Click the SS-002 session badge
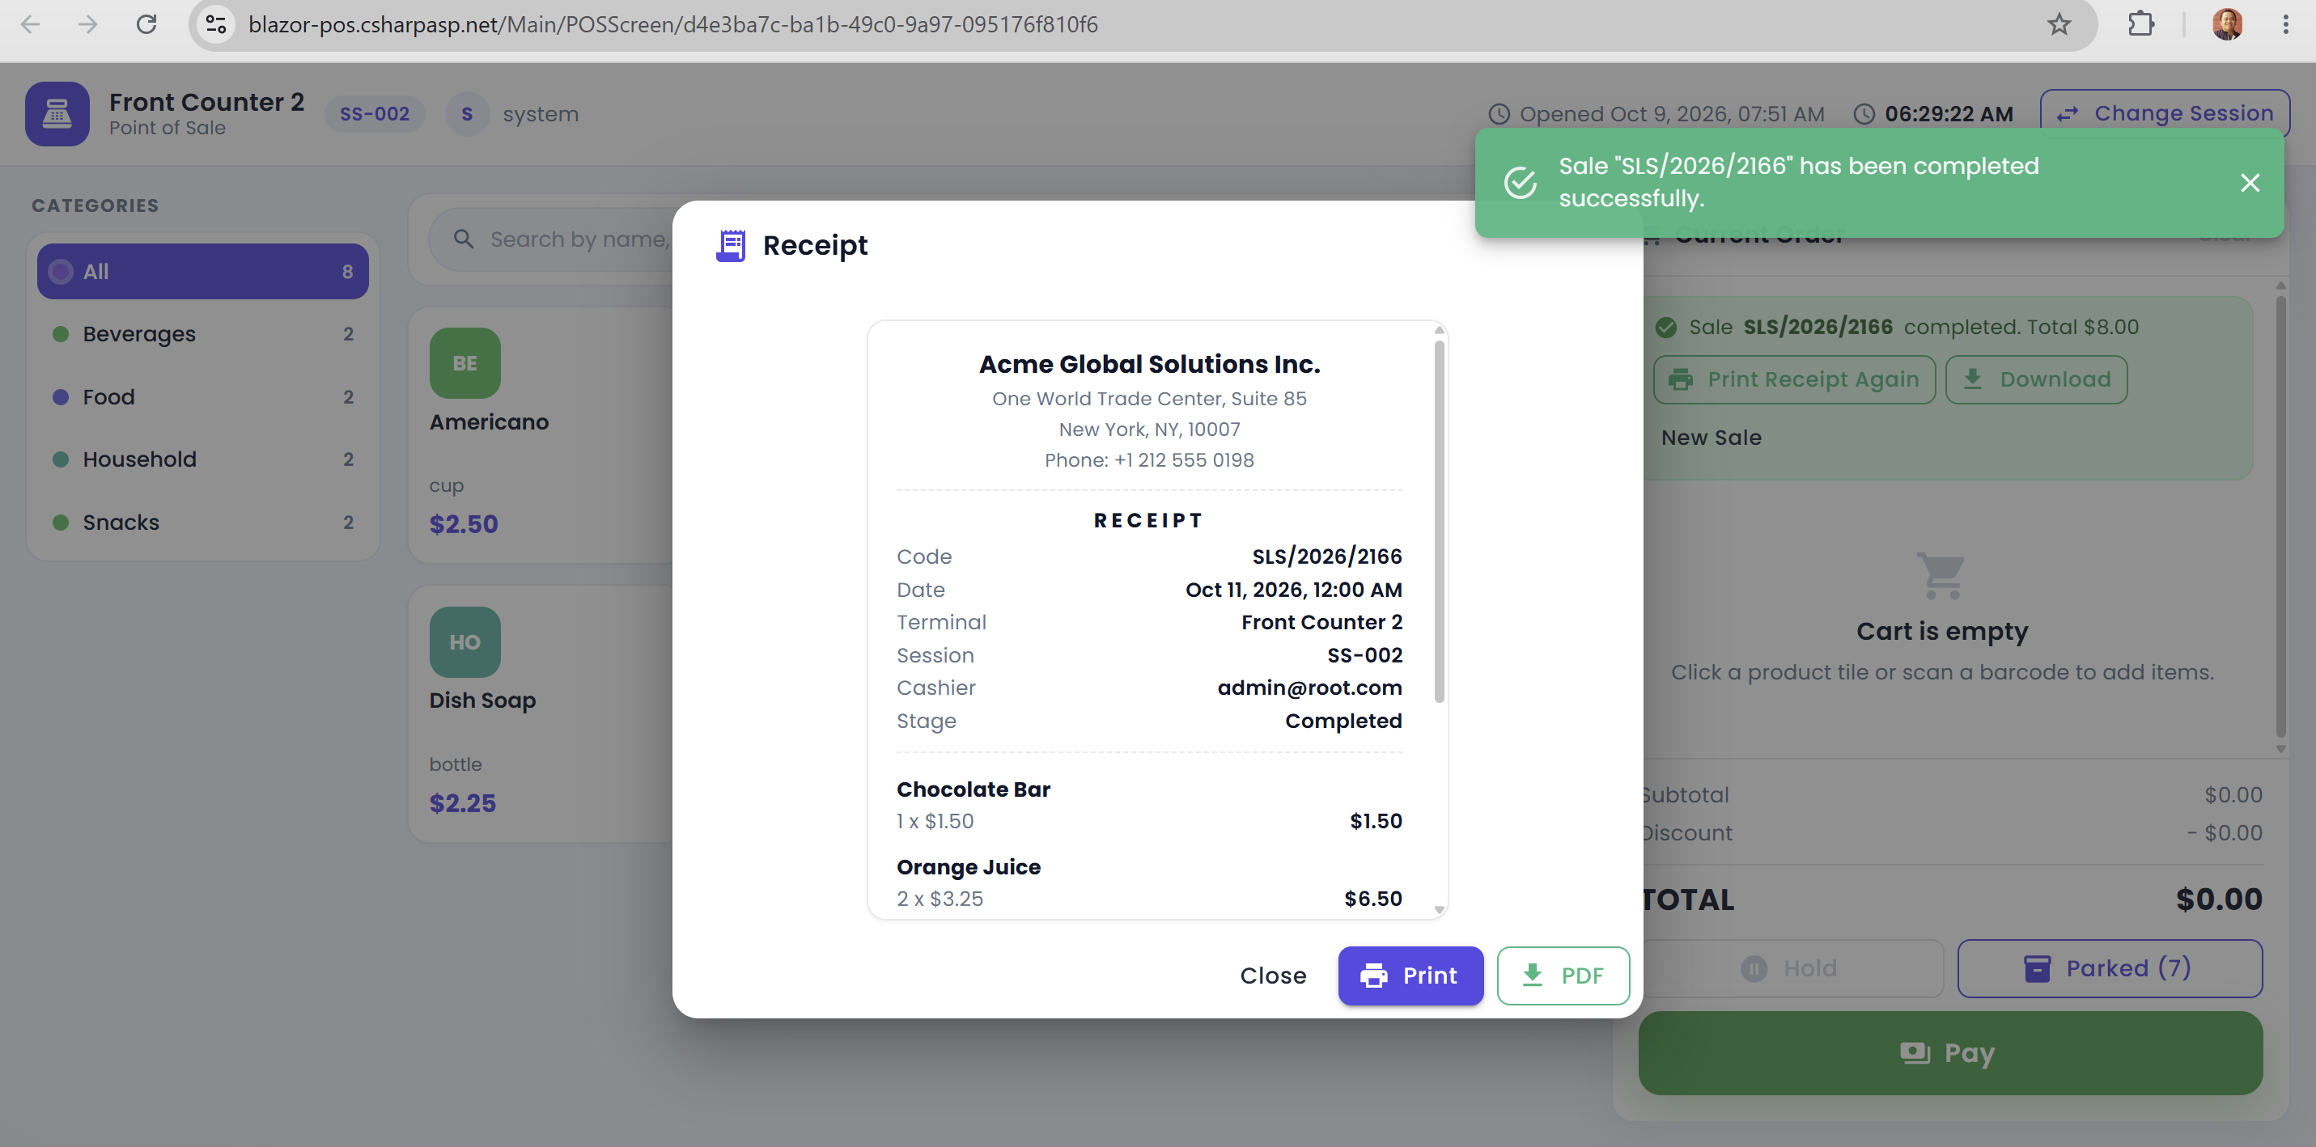The height and width of the screenshot is (1147, 2316). tap(374, 114)
